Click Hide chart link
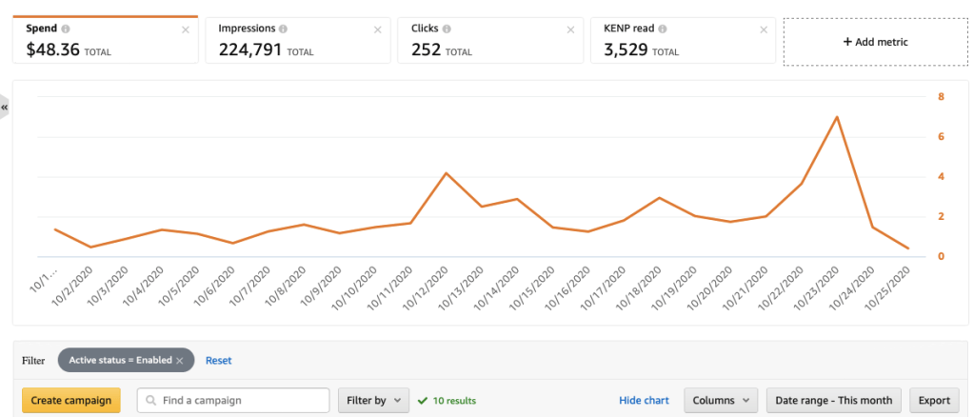Viewport: 974px width, 417px height. 644,401
